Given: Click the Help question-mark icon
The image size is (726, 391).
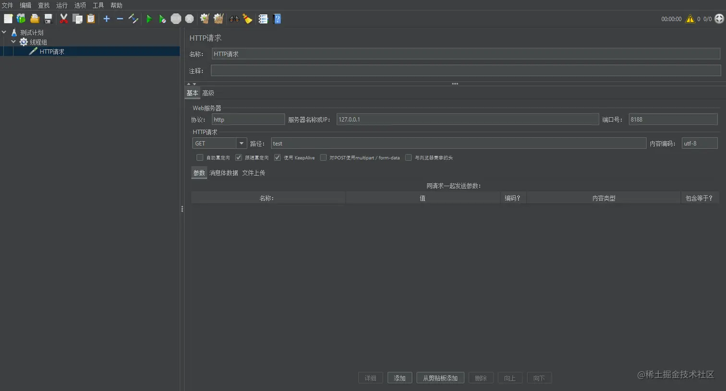Looking at the screenshot, I should pyautogui.click(x=277, y=19).
